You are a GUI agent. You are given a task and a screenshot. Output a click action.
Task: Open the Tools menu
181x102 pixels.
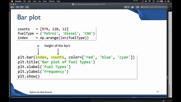(45, 1)
